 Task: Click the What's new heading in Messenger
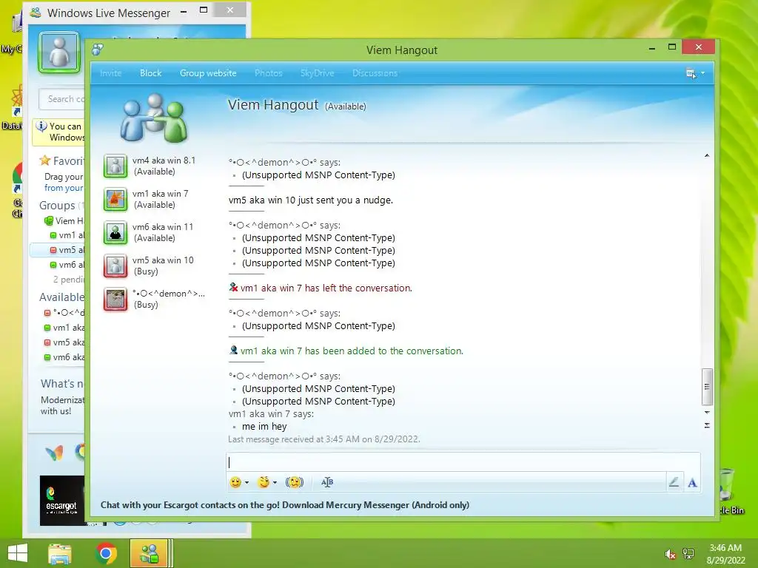click(62, 384)
